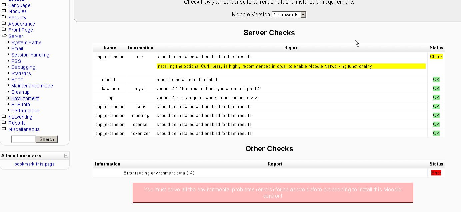Expand the Language folder icon
461x212 pixels.
tap(4, 5)
